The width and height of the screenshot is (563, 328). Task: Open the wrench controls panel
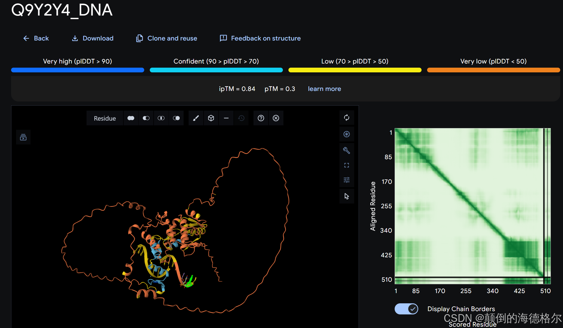point(347,150)
